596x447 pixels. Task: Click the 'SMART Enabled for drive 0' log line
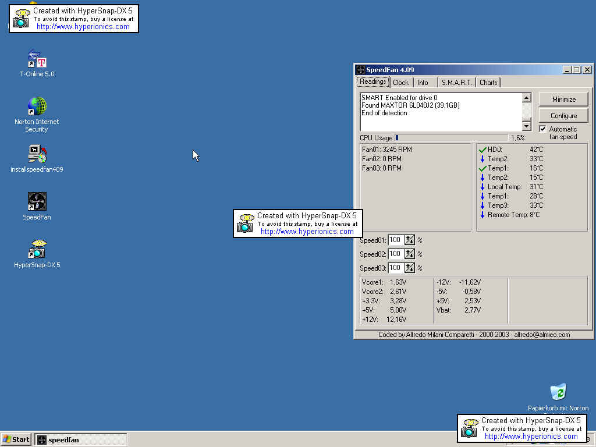click(x=399, y=98)
